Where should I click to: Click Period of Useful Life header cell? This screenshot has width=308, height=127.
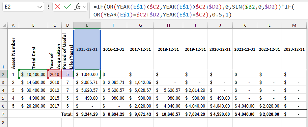coord(68,49)
